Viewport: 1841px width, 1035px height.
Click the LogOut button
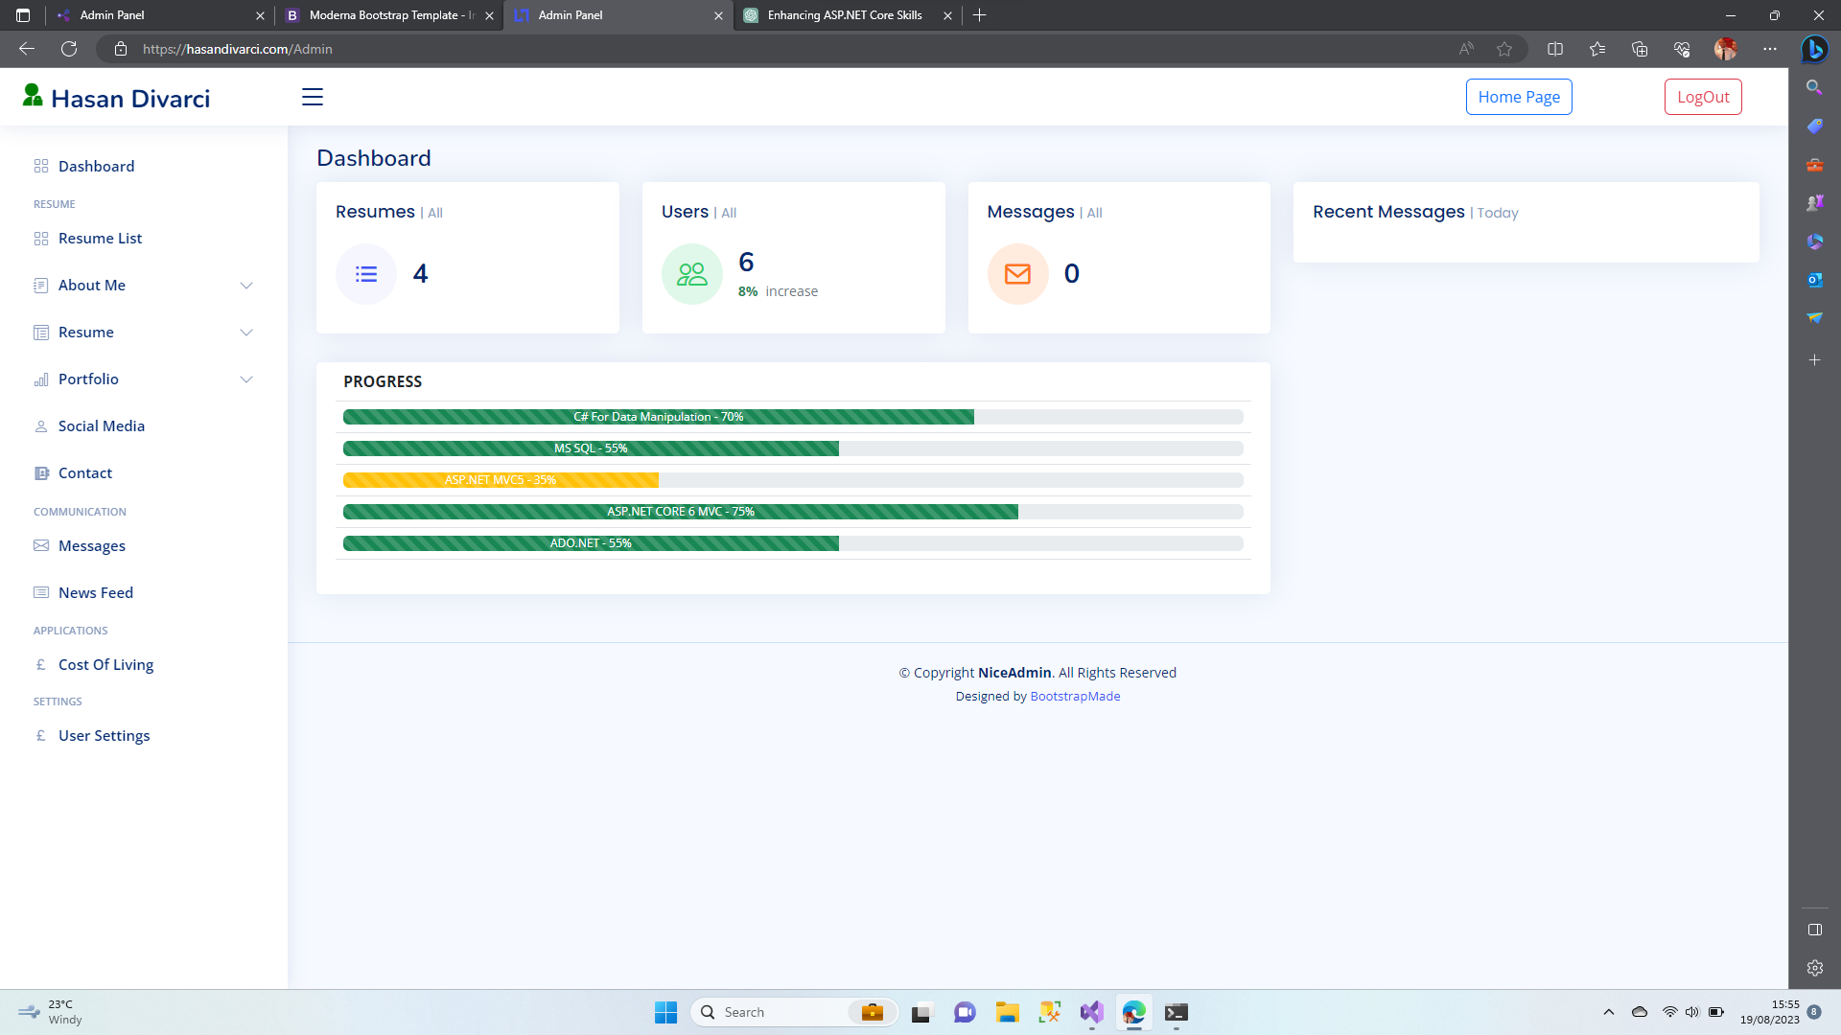point(1703,96)
